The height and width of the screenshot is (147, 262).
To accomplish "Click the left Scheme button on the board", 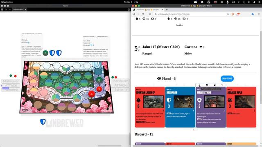I will pyautogui.click(x=11, y=90).
